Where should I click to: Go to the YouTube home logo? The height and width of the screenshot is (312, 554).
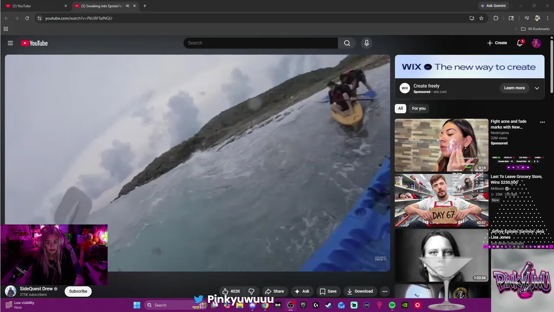point(34,43)
